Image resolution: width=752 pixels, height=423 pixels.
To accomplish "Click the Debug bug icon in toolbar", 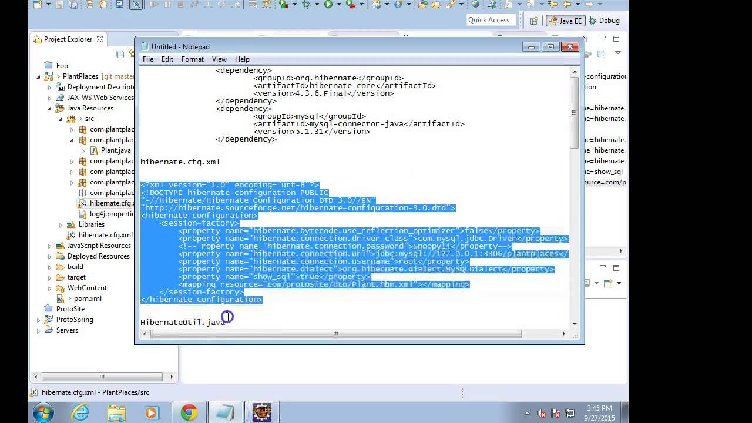I will click(x=306, y=5).
